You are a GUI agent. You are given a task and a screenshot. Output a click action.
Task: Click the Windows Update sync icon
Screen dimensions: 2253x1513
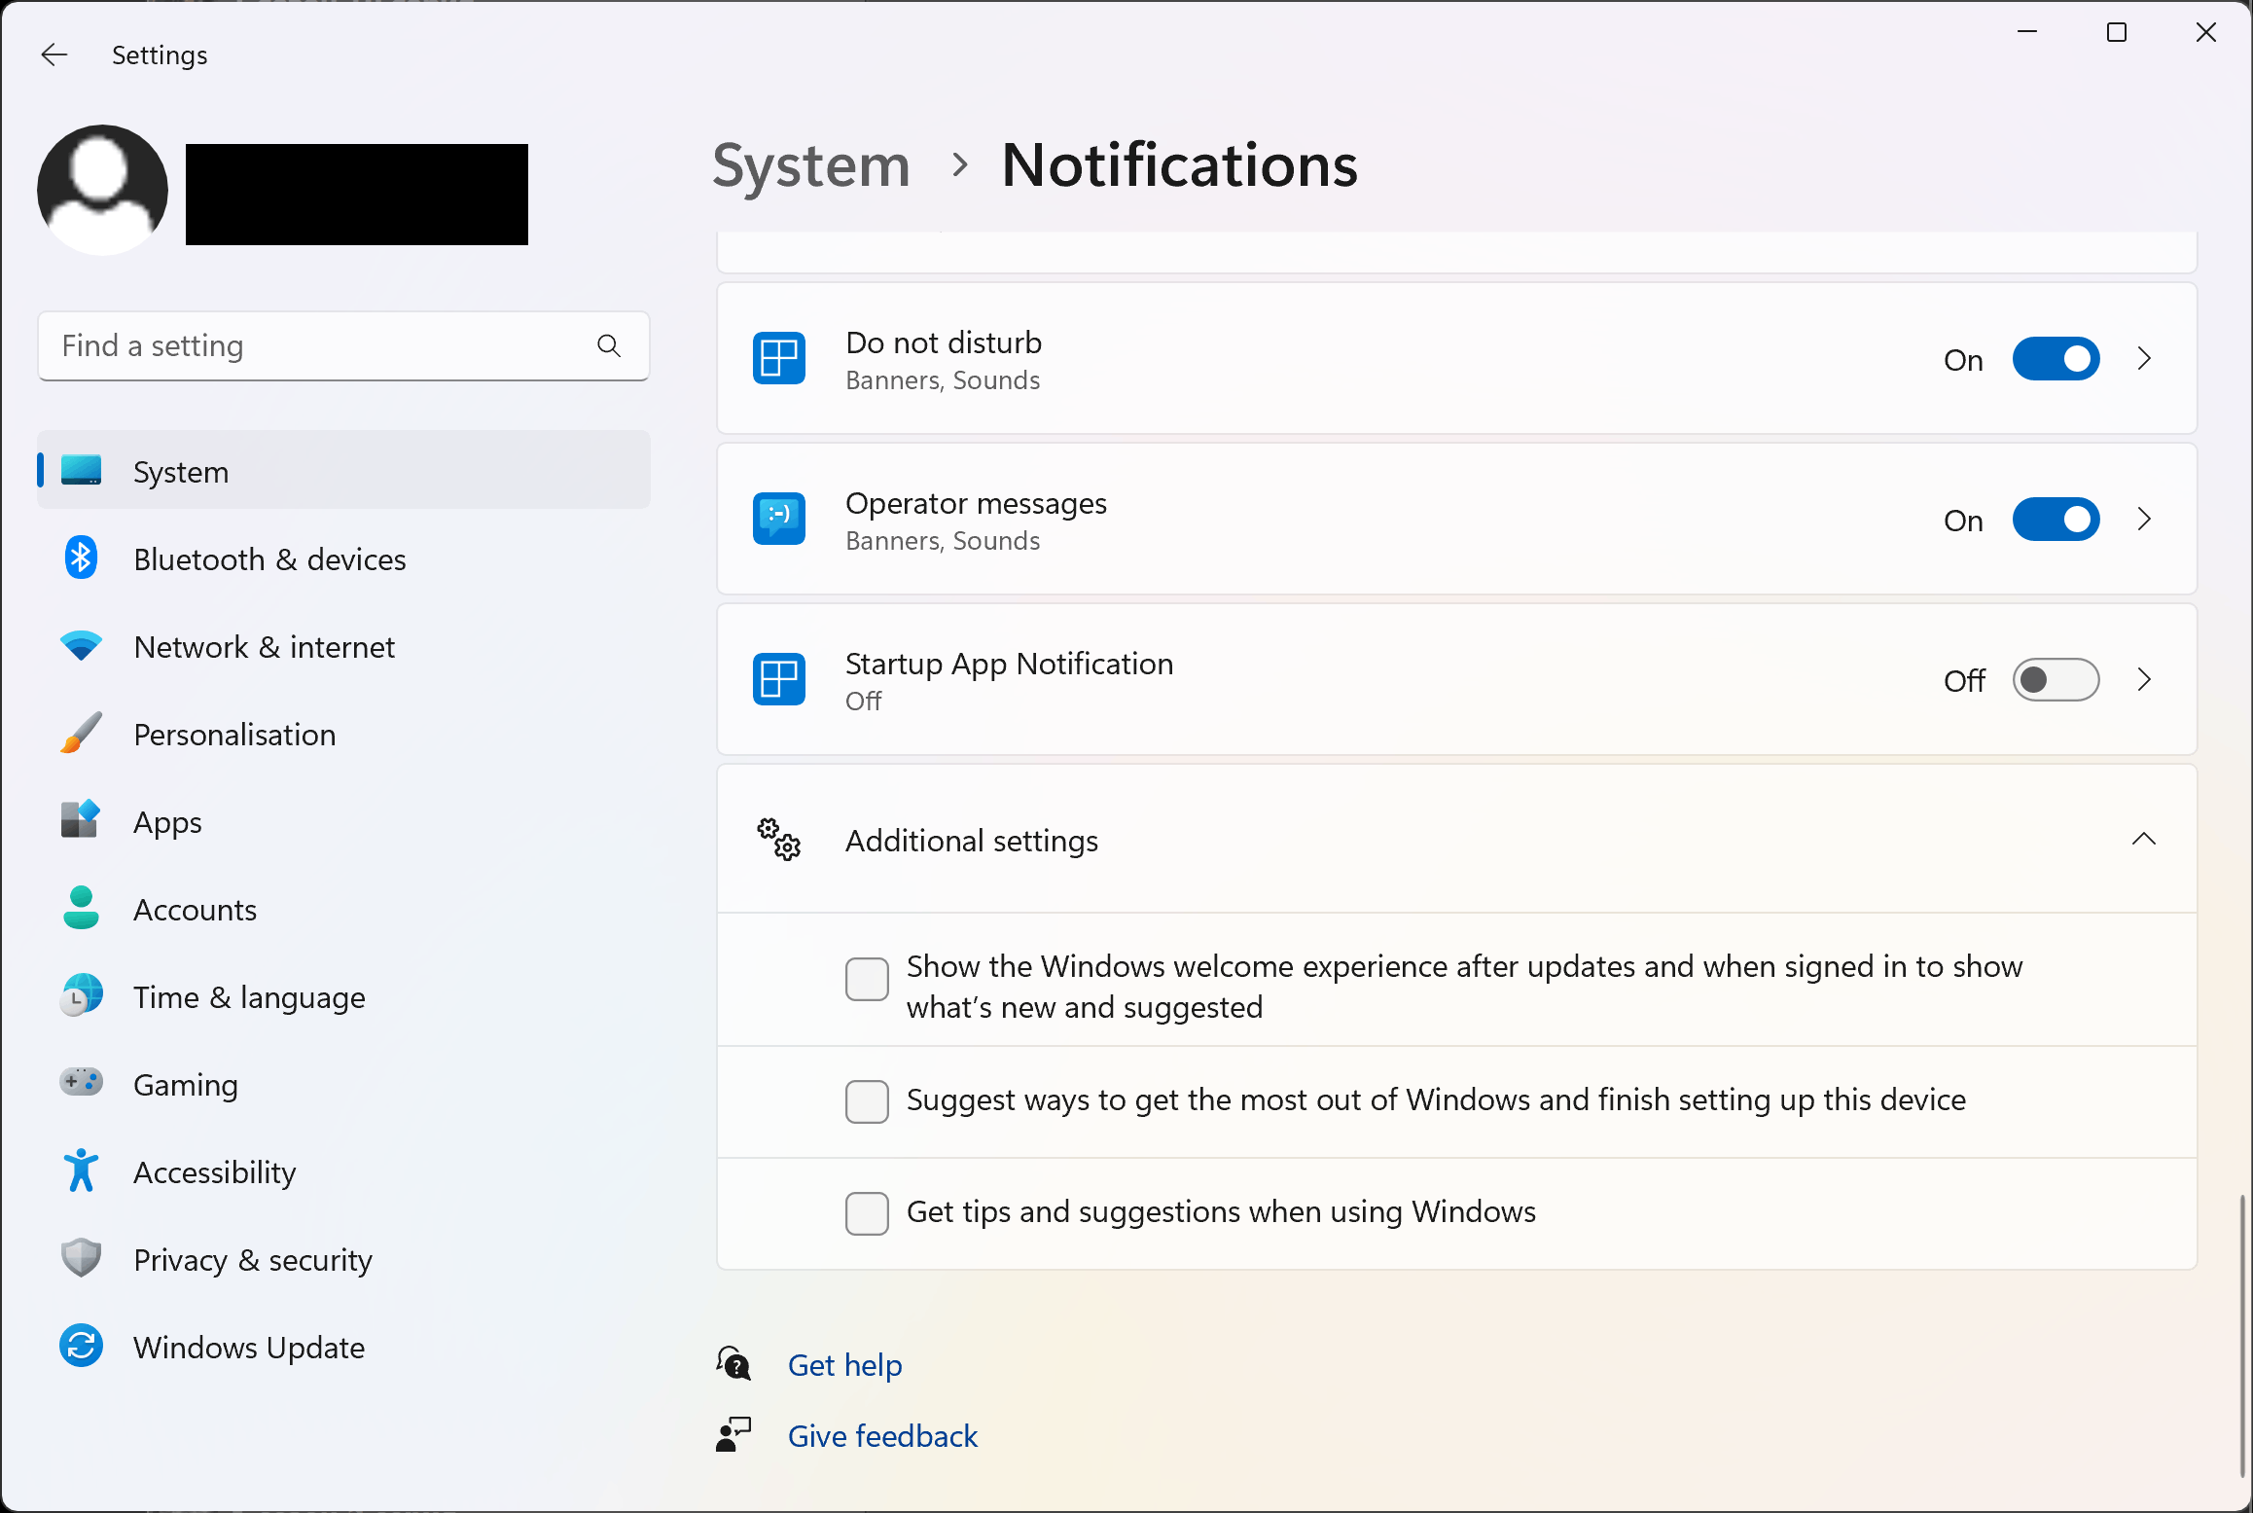[81, 1346]
